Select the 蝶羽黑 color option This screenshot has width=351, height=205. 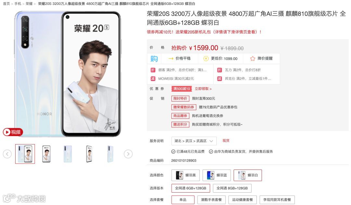pos(185,175)
